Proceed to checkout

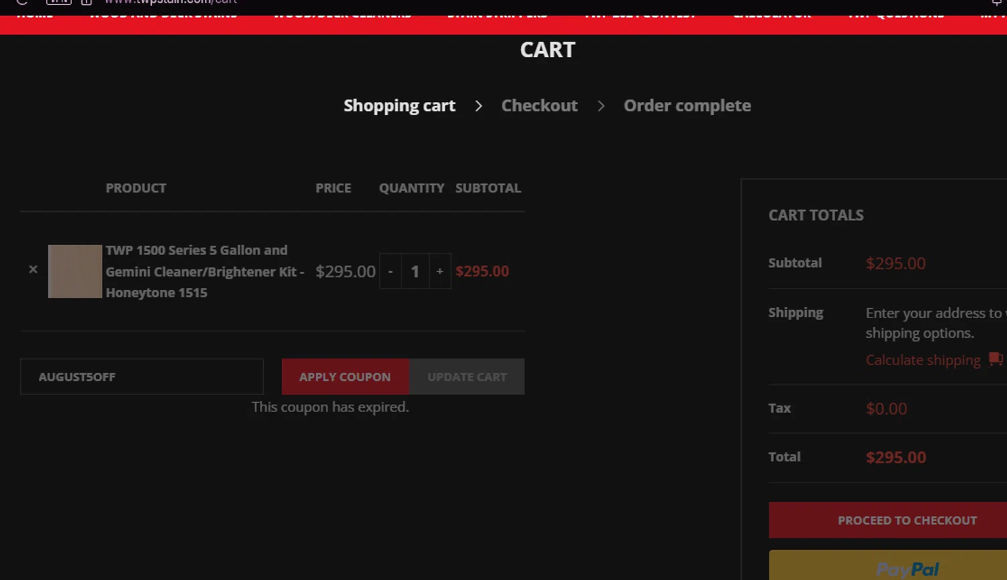pos(888,520)
